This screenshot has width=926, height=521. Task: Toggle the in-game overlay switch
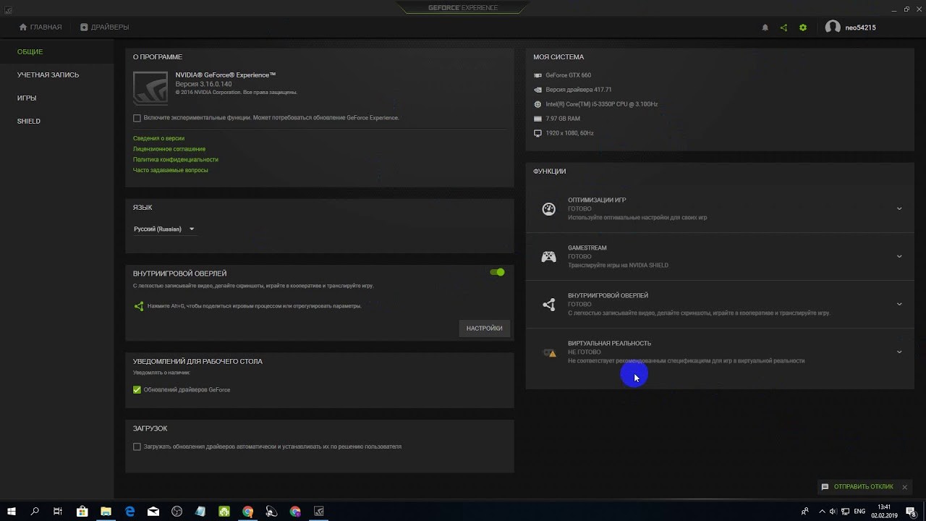pos(497,272)
